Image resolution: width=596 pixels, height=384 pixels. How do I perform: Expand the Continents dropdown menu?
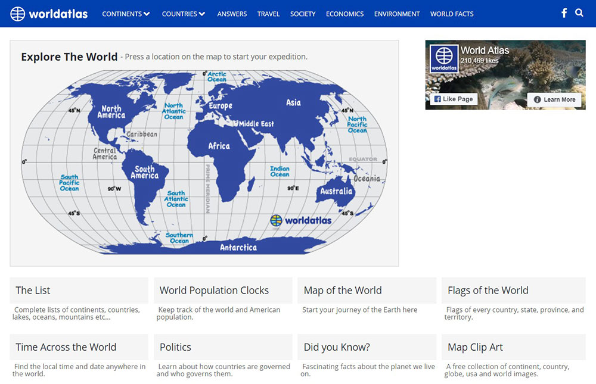tap(126, 14)
